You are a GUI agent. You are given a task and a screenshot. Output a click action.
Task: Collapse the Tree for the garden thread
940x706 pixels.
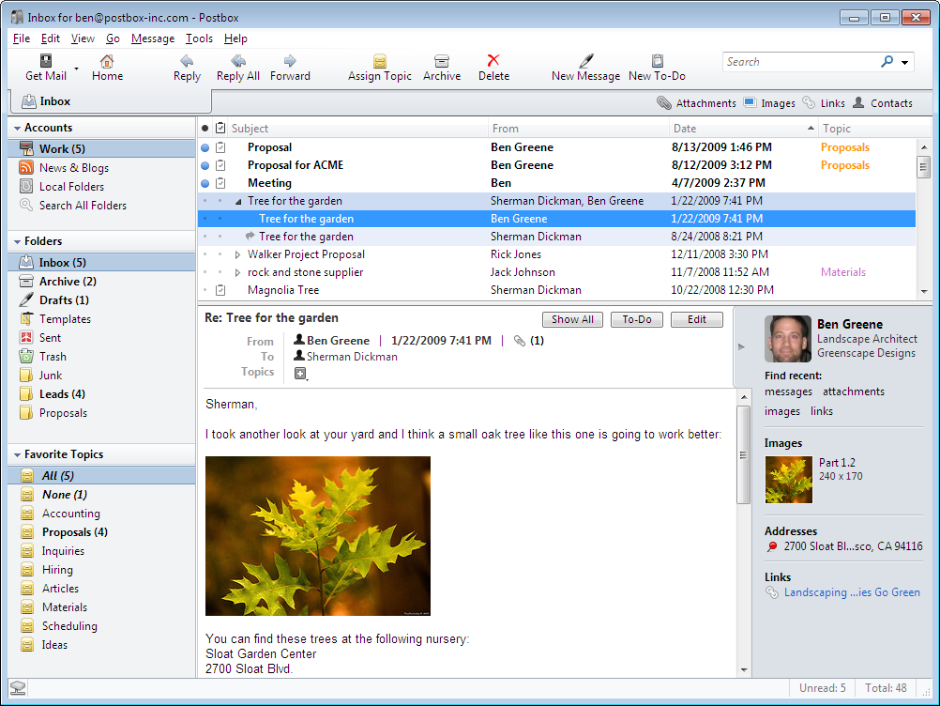tap(238, 202)
